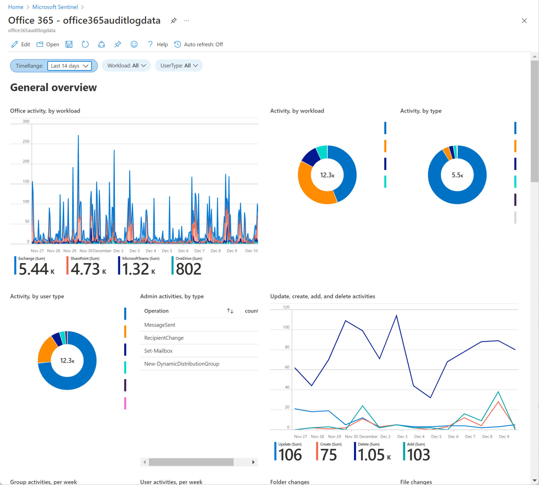Open the Microsoft Sentinel breadcrumb link

click(55, 7)
